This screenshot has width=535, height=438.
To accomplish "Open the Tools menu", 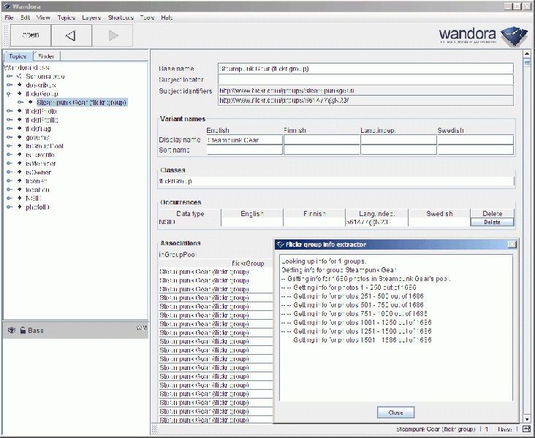I will click(x=148, y=17).
